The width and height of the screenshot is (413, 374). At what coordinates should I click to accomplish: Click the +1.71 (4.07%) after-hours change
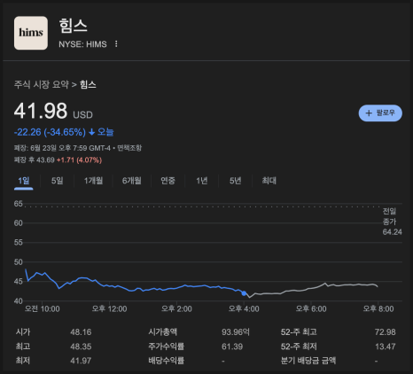[x=79, y=160]
